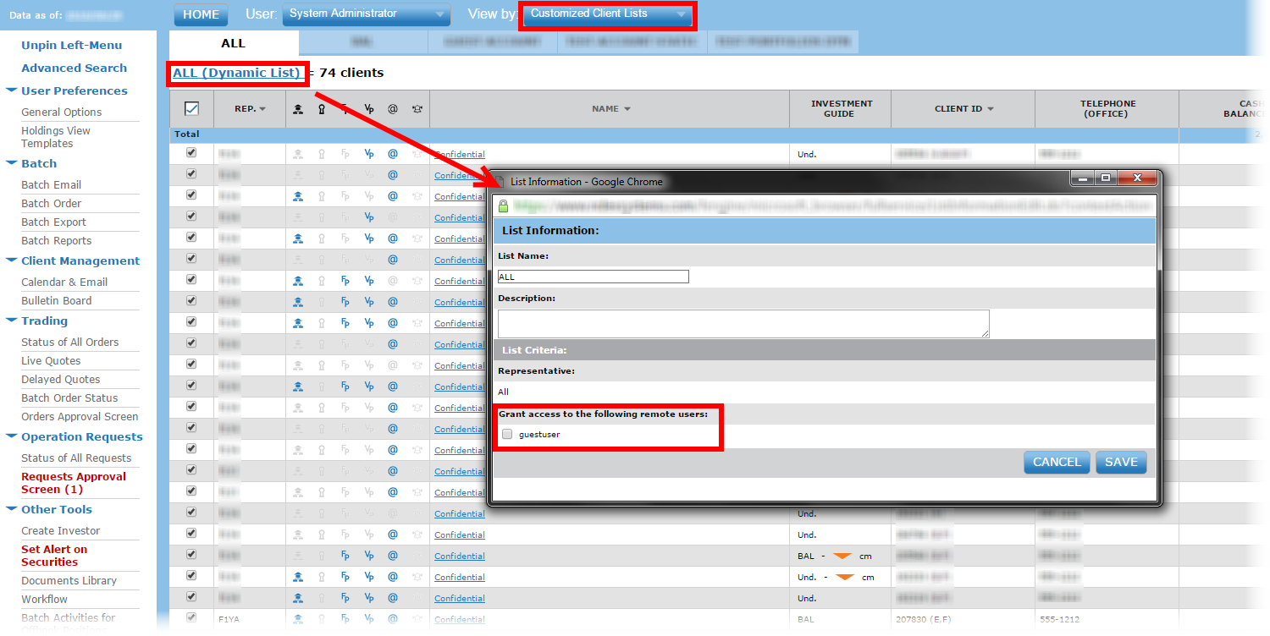Uncheck the first client row checkbox
Viewport: 1270px width, 636px height.
pos(191,153)
